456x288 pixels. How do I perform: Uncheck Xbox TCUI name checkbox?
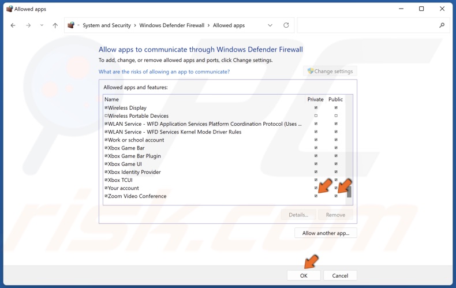pyautogui.click(x=106, y=179)
